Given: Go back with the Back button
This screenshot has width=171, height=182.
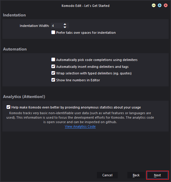Looking at the screenshot, I should [136, 175].
